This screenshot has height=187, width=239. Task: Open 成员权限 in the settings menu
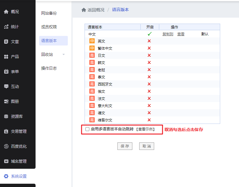point(49,27)
